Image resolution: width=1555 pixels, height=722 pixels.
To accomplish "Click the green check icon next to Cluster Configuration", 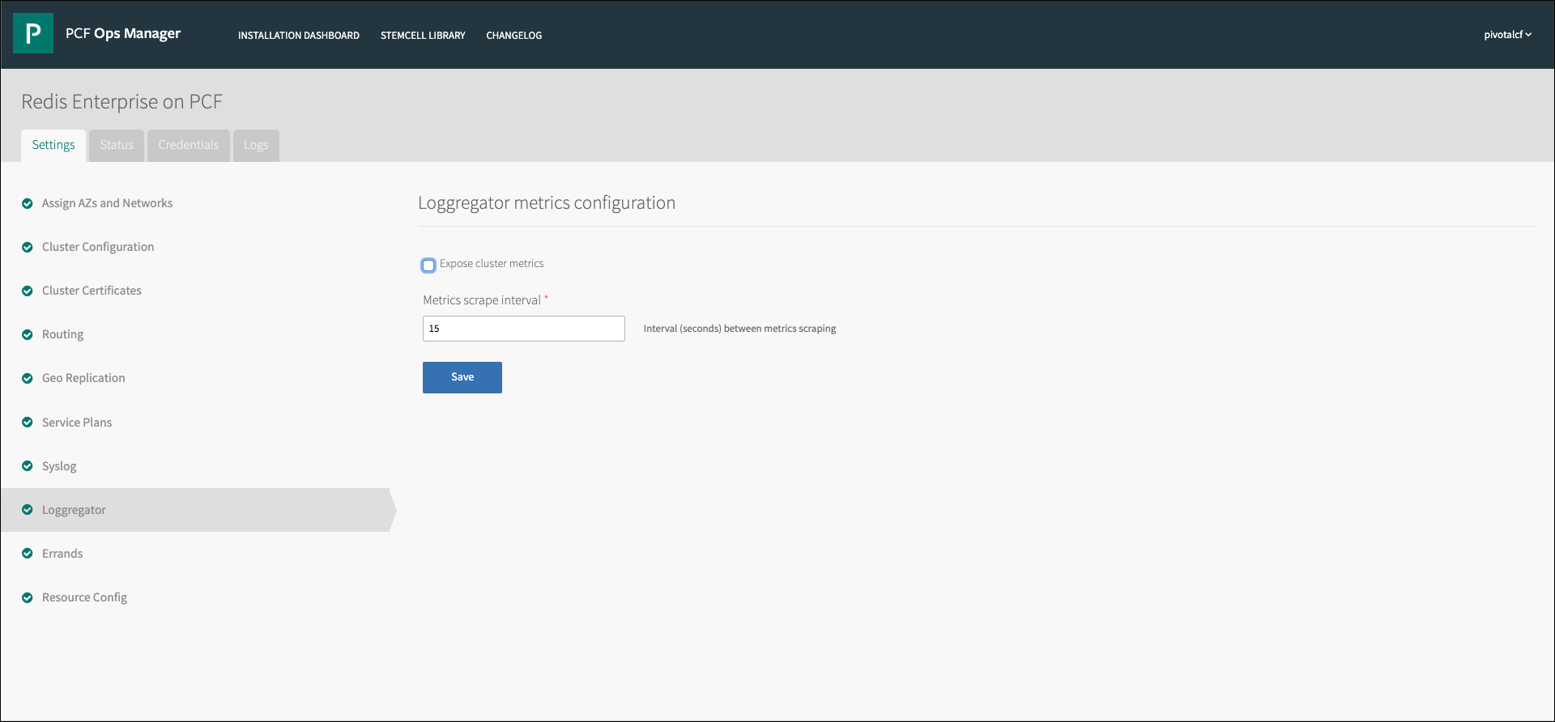I will point(28,248).
